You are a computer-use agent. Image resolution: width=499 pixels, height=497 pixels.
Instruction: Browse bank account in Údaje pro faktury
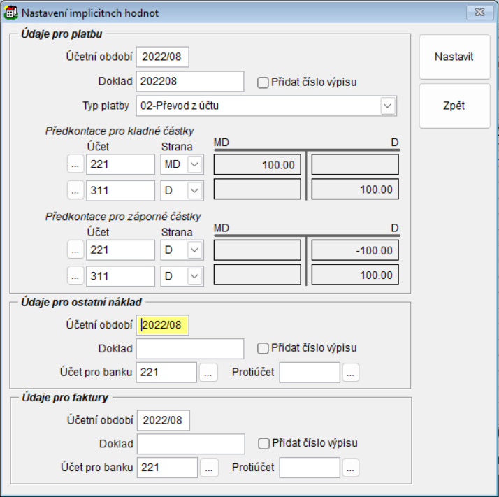click(x=209, y=468)
